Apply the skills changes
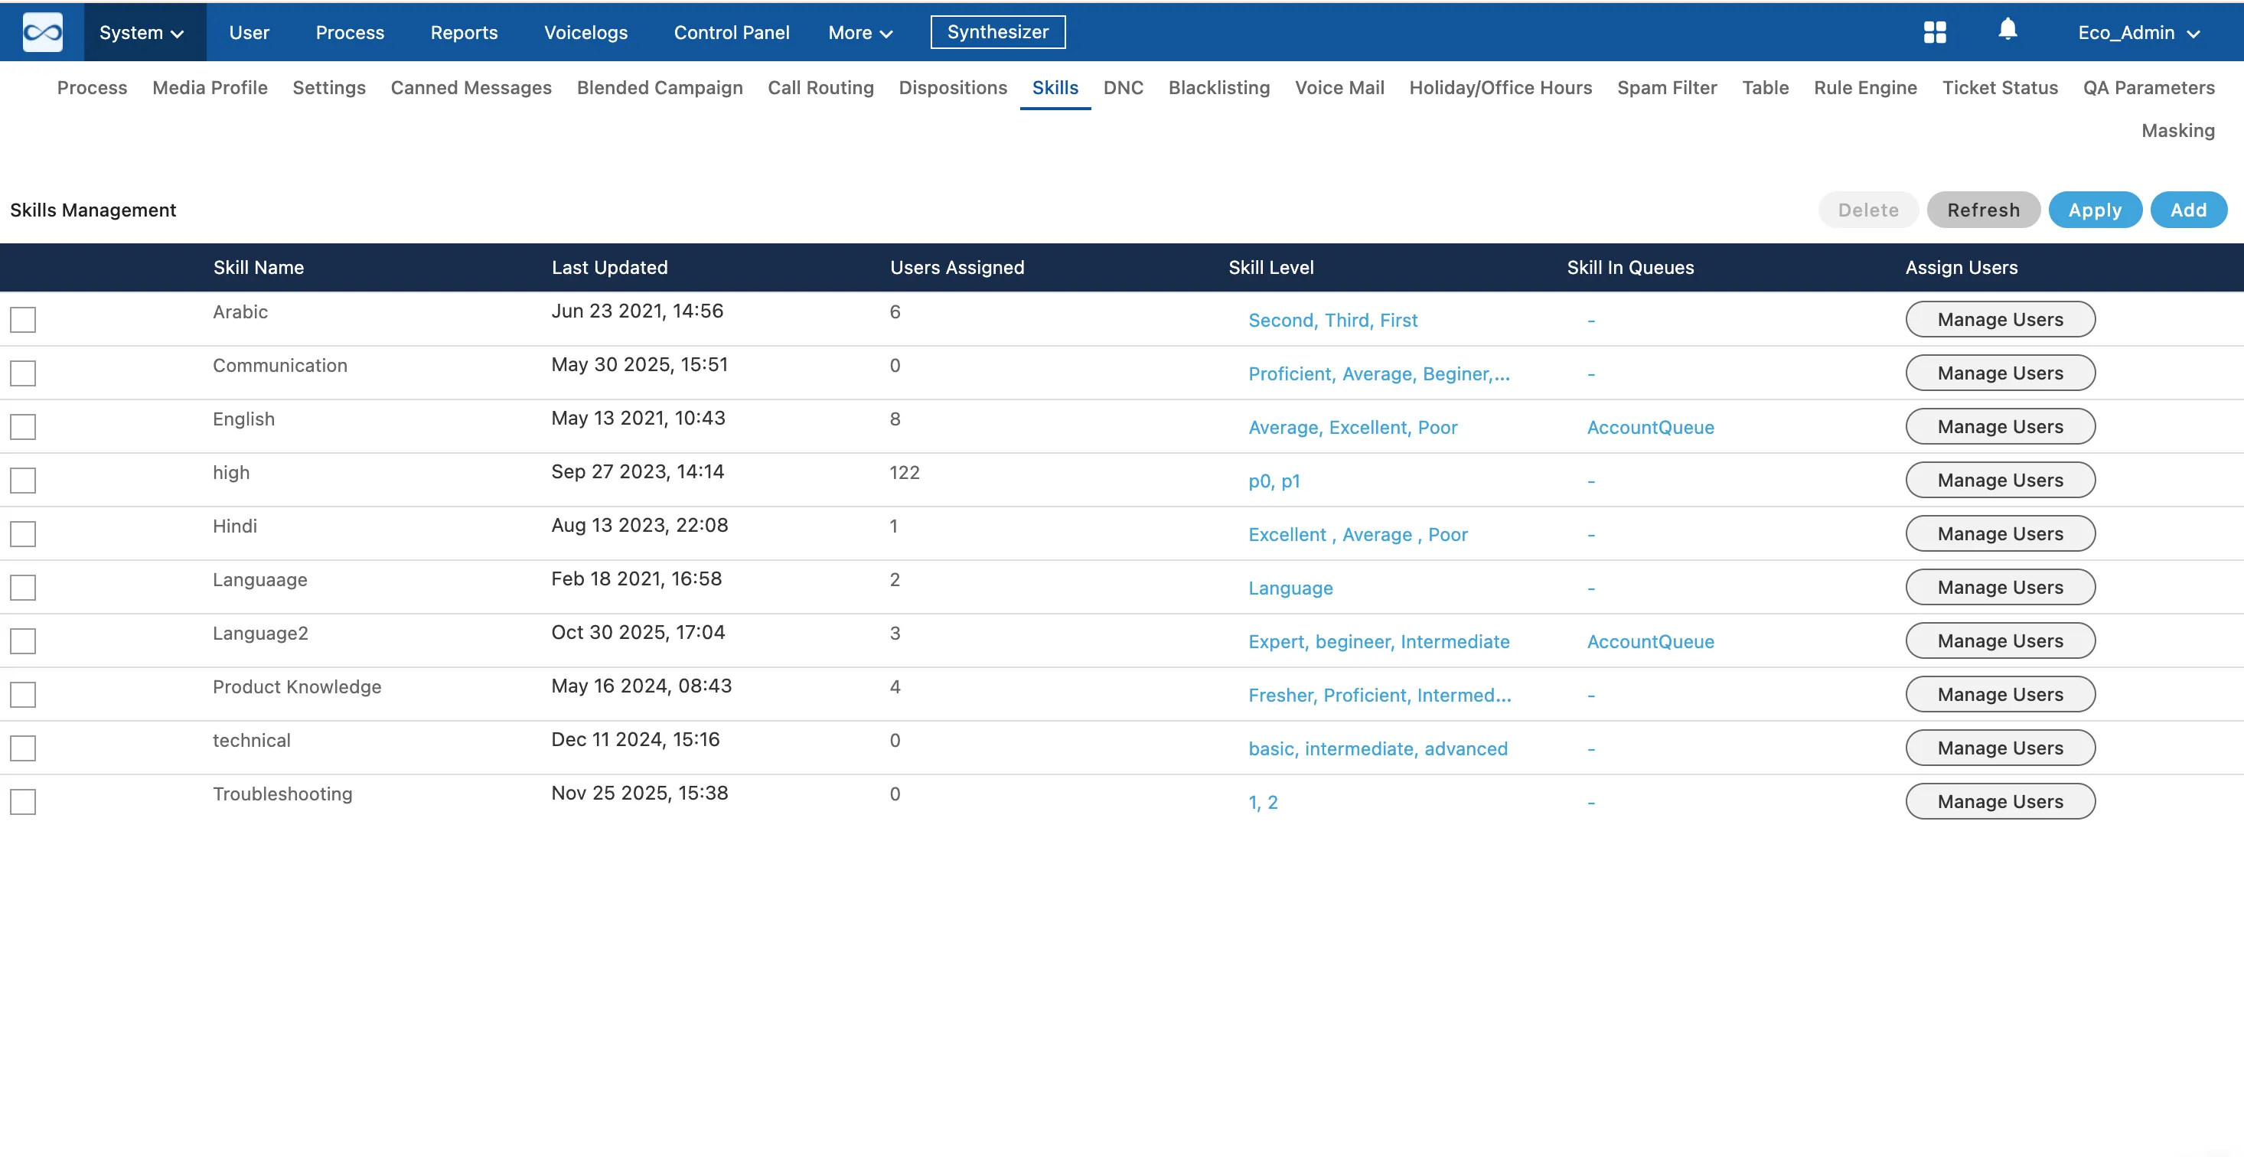 click(2095, 210)
